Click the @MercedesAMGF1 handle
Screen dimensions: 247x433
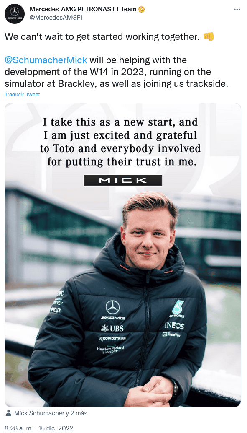coord(56,18)
